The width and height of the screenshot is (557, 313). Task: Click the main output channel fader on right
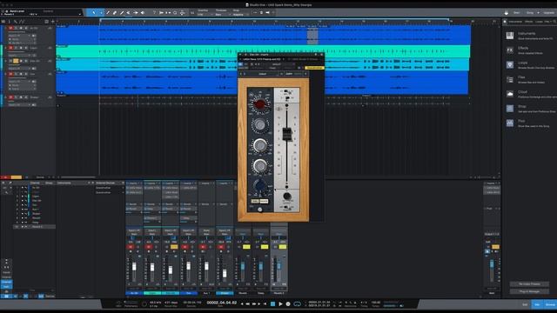tap(492, 264)
